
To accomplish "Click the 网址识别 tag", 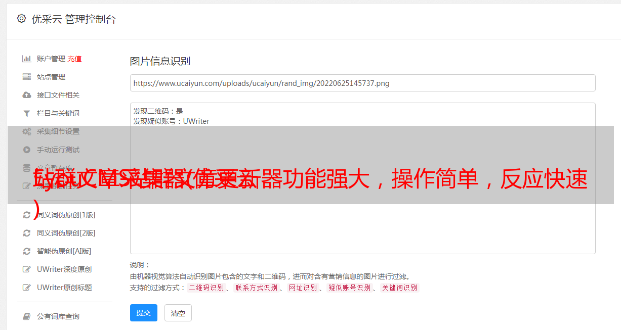I will (x=303, y=288).
